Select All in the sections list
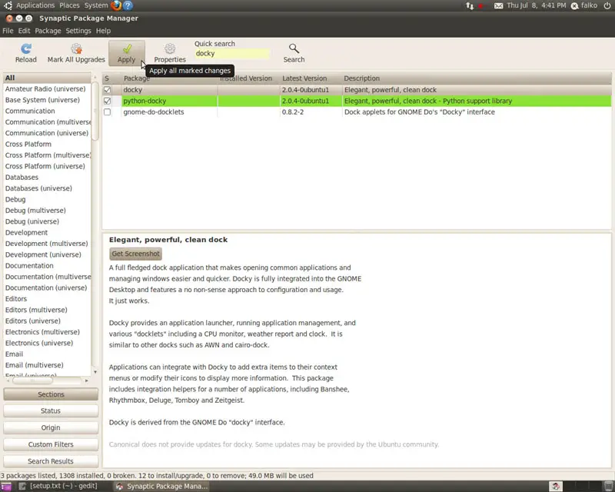Viewport: 615px width, 492px height. tap(47, 78)
